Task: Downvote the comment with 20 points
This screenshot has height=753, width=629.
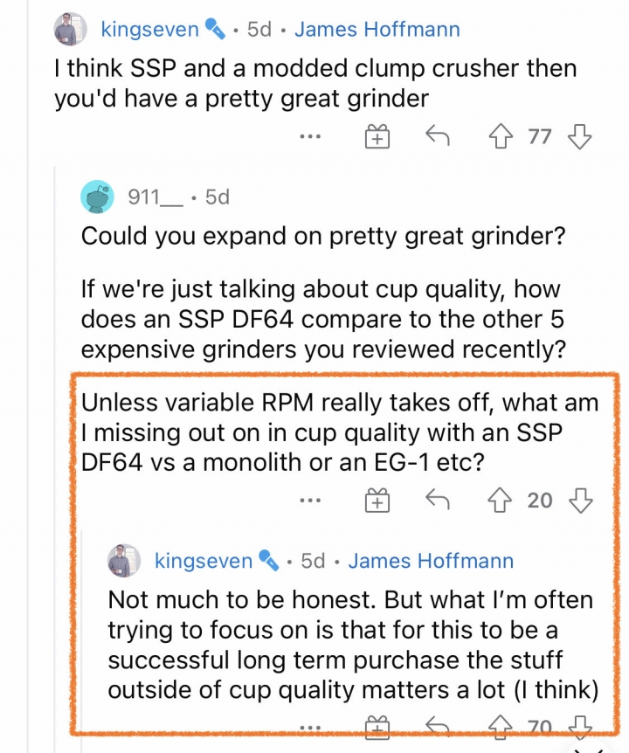Action: pos(580,501)
